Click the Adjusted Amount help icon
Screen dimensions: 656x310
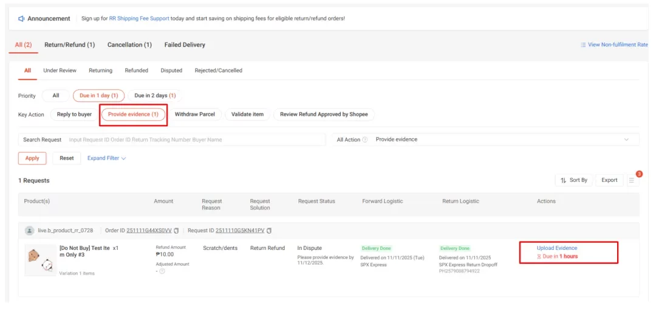pyautogui.click(x=162, y=271)
